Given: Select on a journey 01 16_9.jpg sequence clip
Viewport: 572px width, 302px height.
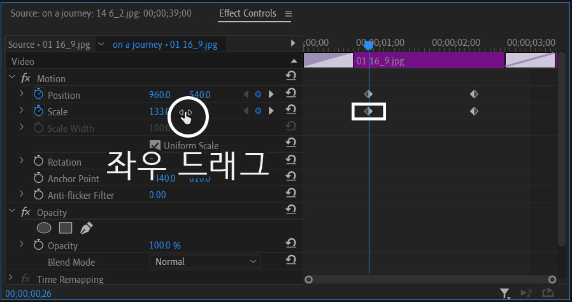Looking at the screenshot, I should (165, 45).
